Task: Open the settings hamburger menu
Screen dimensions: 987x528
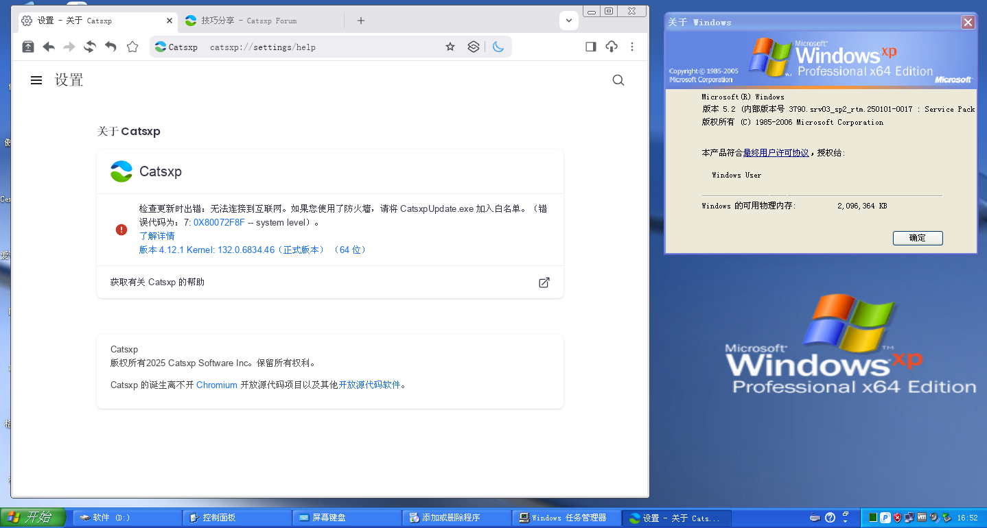Action: (36, 80)
